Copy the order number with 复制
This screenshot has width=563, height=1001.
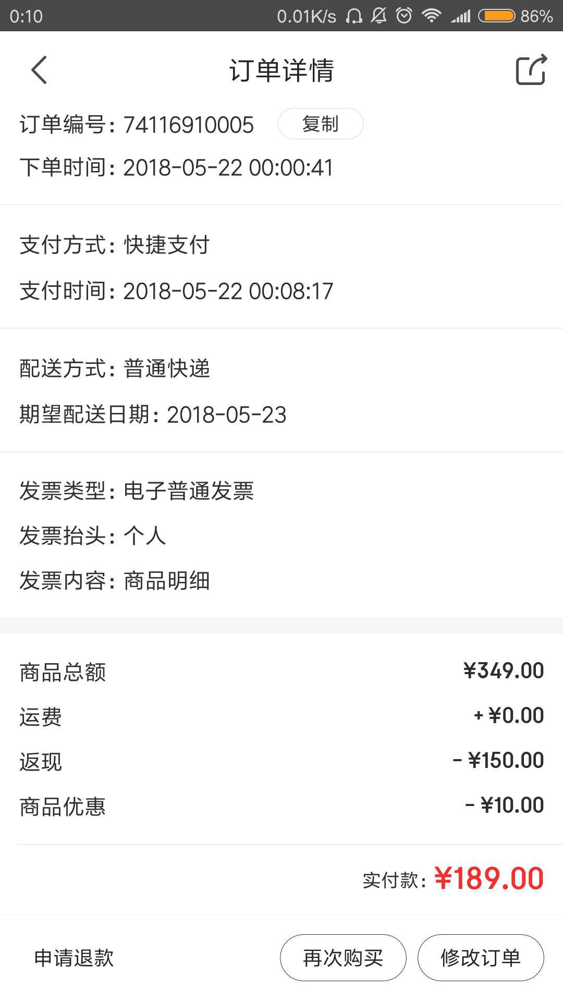pos(321,124)
